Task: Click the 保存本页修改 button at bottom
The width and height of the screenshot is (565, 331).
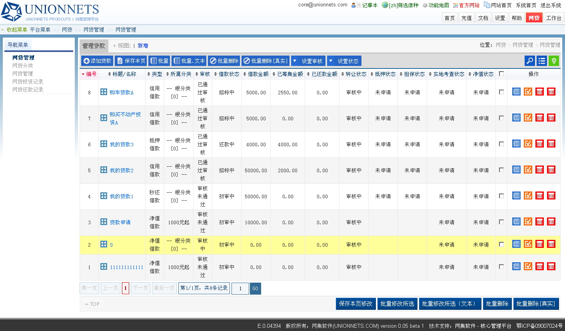Action: click(x=355, y=304)
